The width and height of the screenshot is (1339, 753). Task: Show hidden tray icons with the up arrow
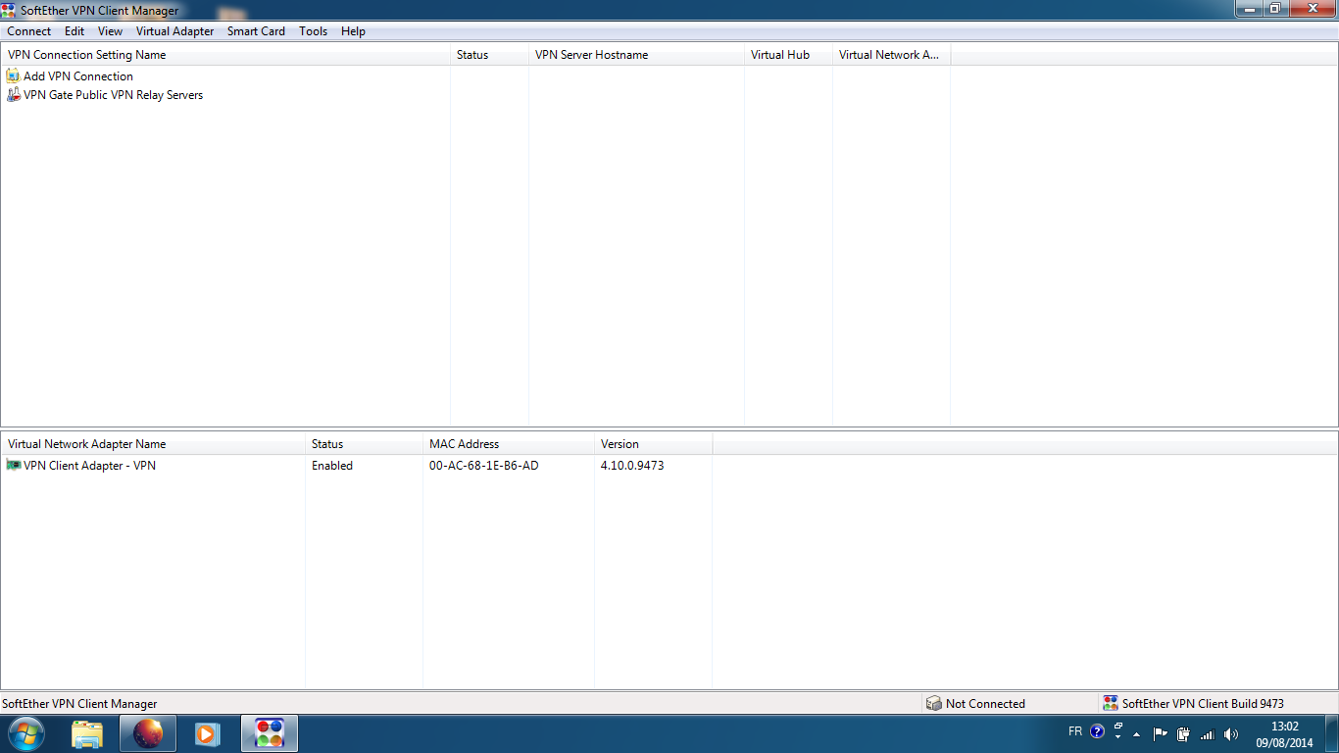click(1137, 733)
